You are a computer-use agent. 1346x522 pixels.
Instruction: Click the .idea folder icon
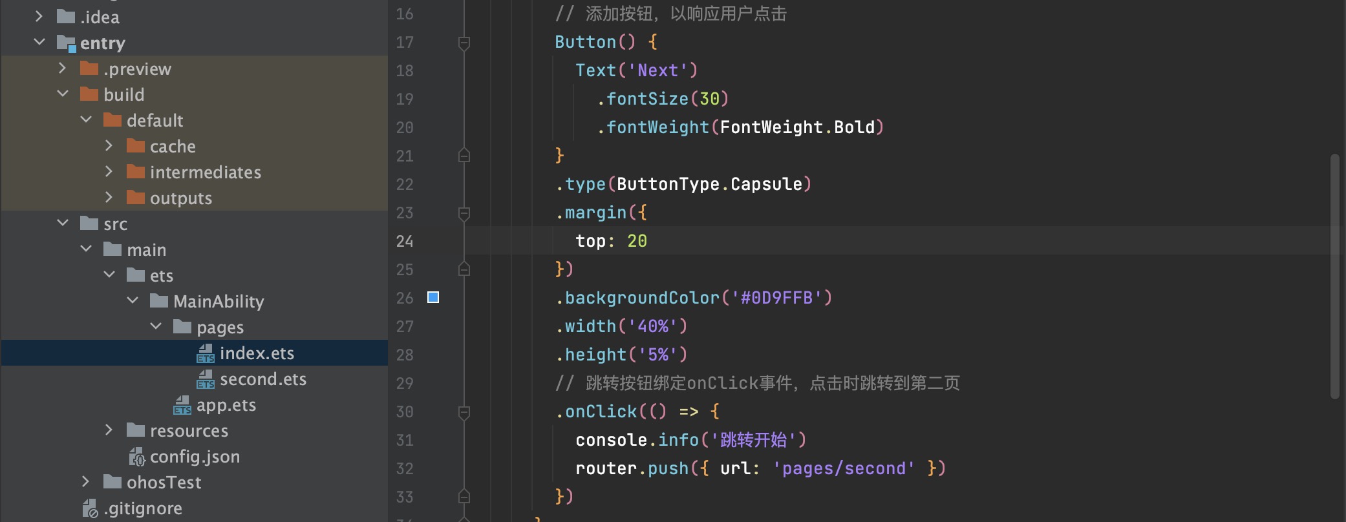pos(66,16)
